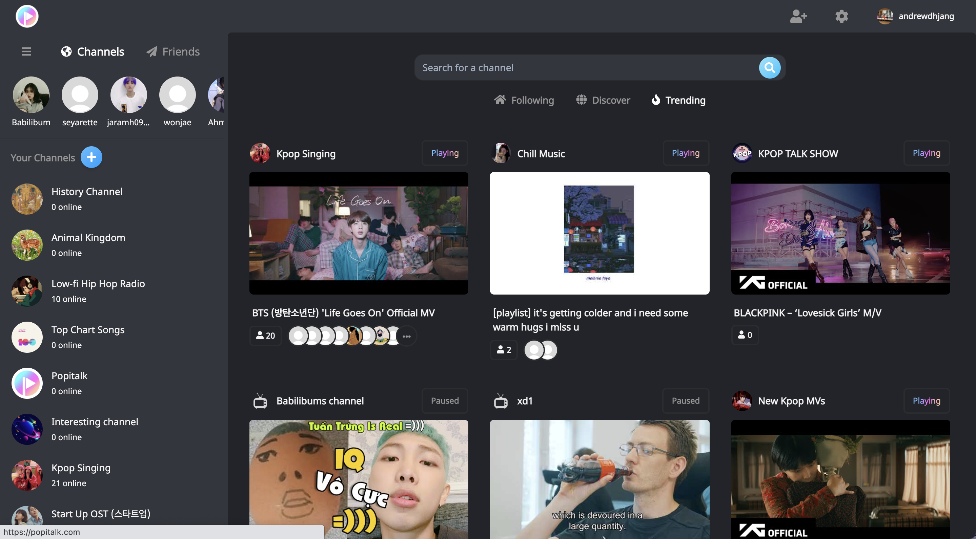Click the plus icon next to Your Channels
The width and height of the screenshot is (976, 539).
click(91, 157)
